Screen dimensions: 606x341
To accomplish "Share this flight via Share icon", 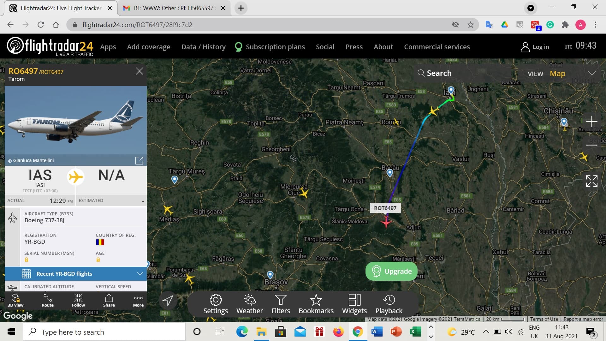I will click(x=109, y=300).
